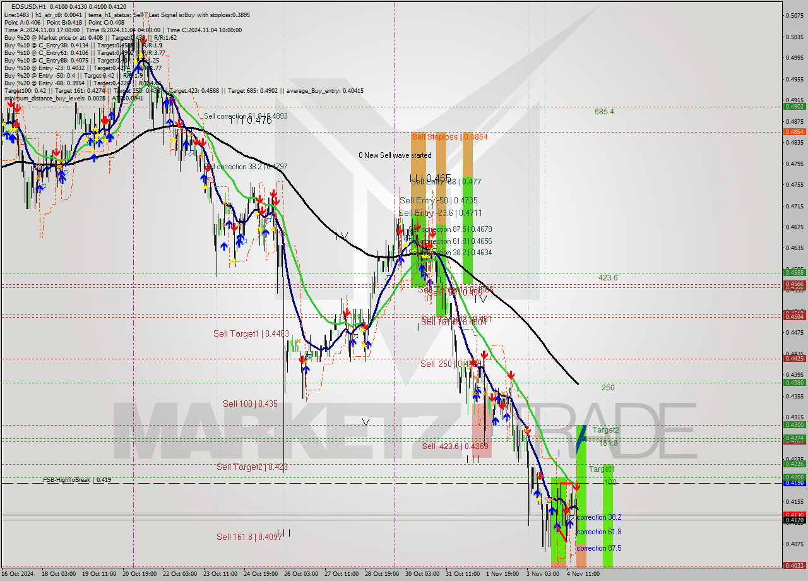Click the 'Sell 161.8 | 0.4097' label
The width and height of the screenshot is (808, 581).
click(249, 537)
